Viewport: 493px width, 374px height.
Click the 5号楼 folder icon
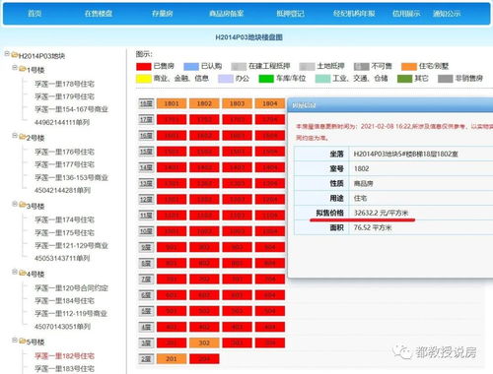(x=22, y=342)
